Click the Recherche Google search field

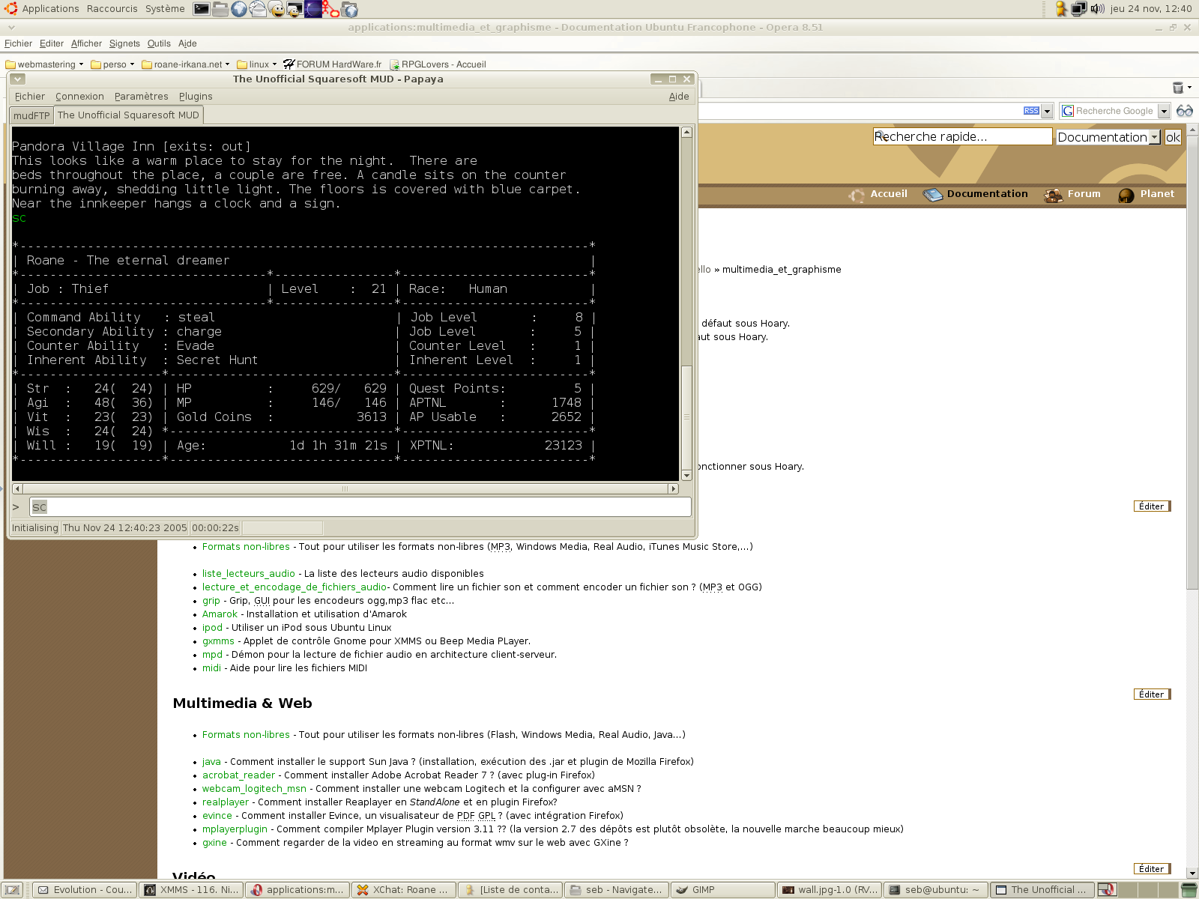[1117, 111]
